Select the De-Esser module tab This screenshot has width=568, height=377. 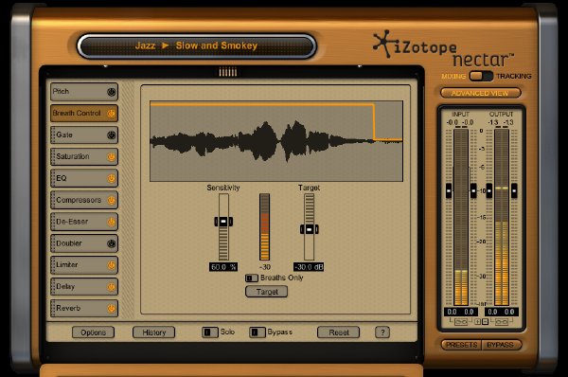click(x=84, y=222)
